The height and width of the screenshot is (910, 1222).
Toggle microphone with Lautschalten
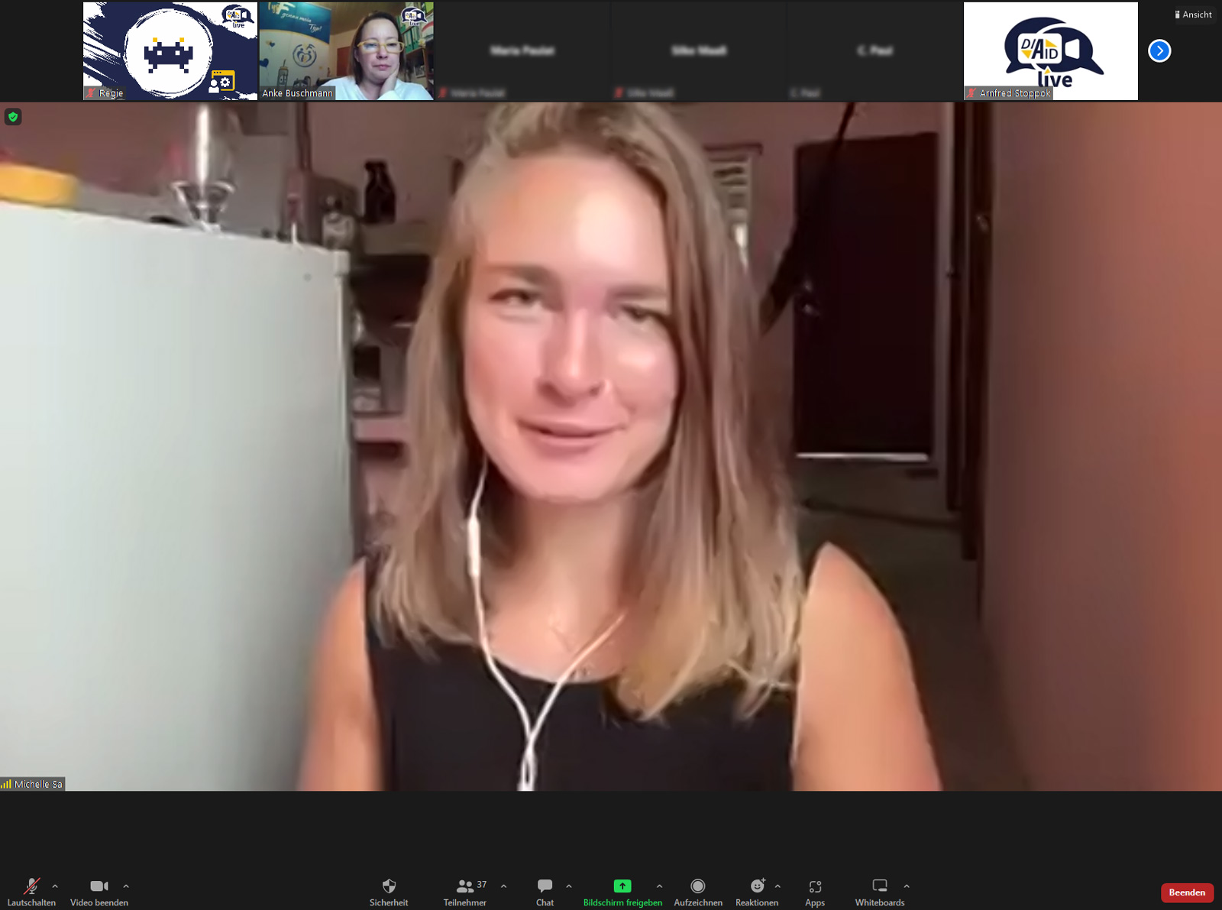pyautogui.click(x=31, y=886)
